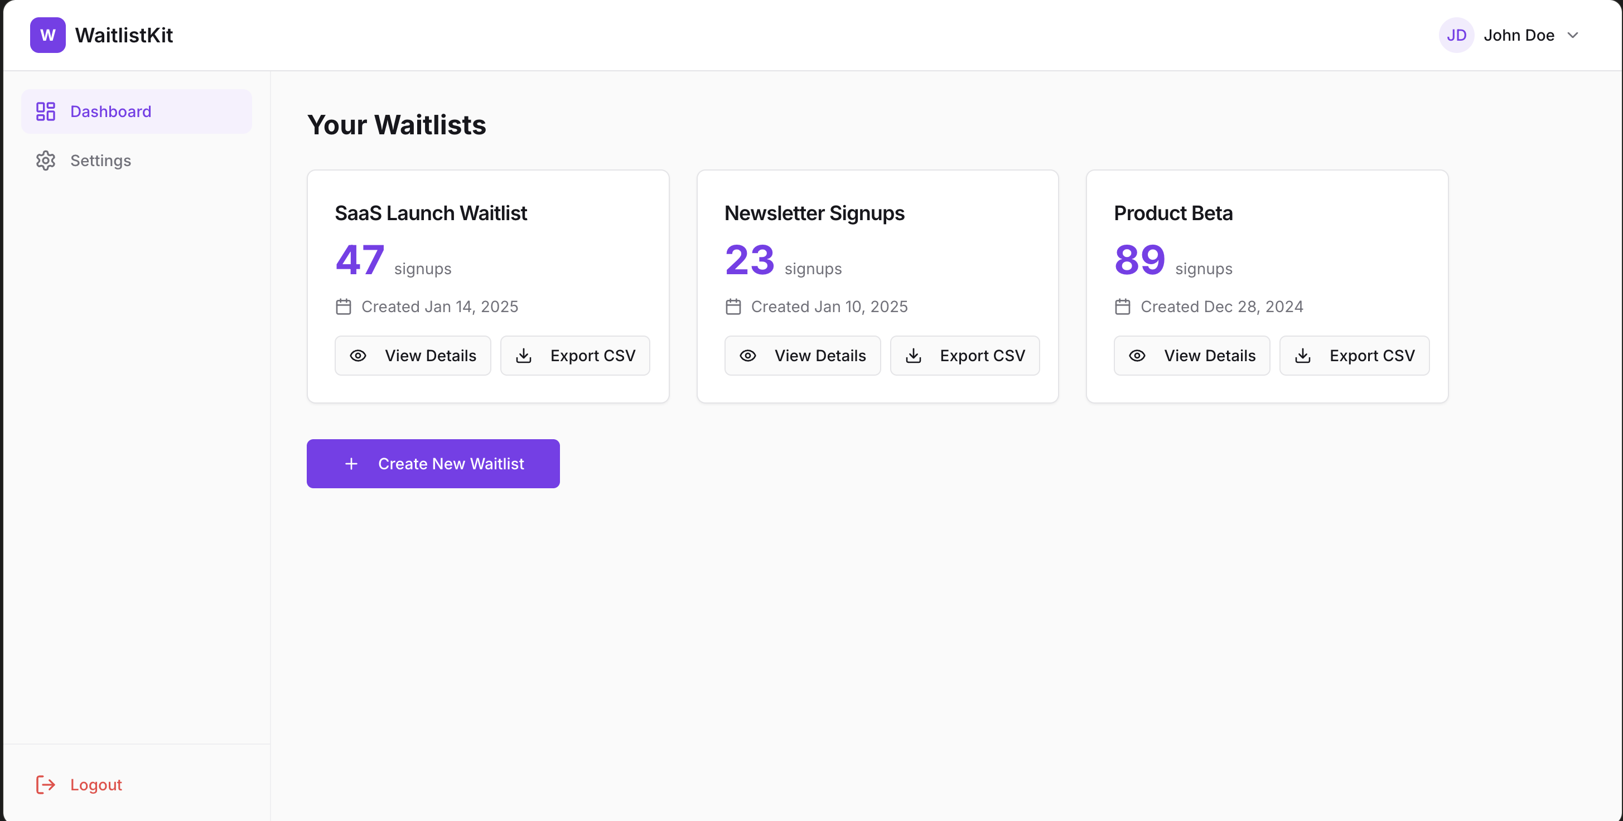Open the John Doe account dropdown
The height and width of the screenshot is (821, 1623).
point(1520,35)
